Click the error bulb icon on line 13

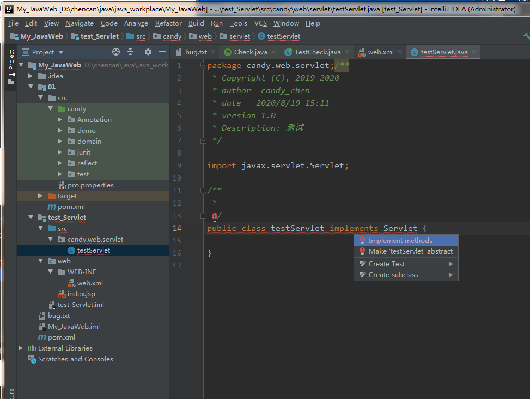tap(214, 216)
